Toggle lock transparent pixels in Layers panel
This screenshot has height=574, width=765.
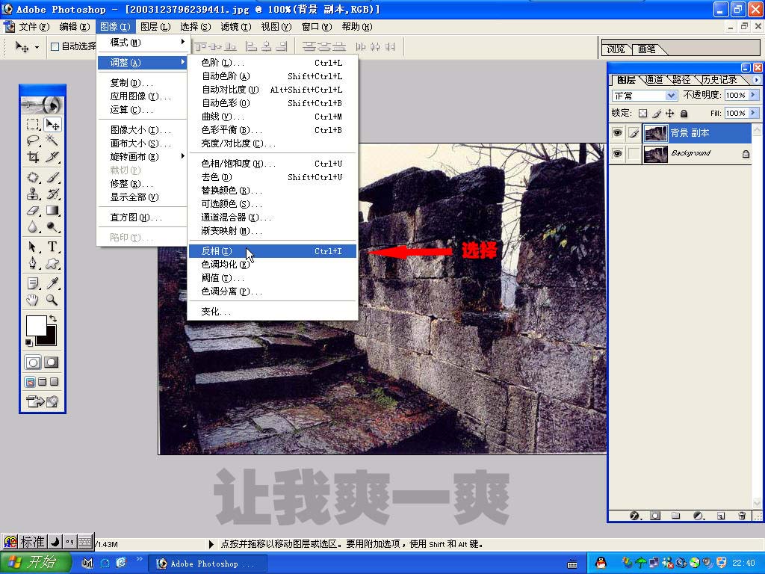[642, 114]
